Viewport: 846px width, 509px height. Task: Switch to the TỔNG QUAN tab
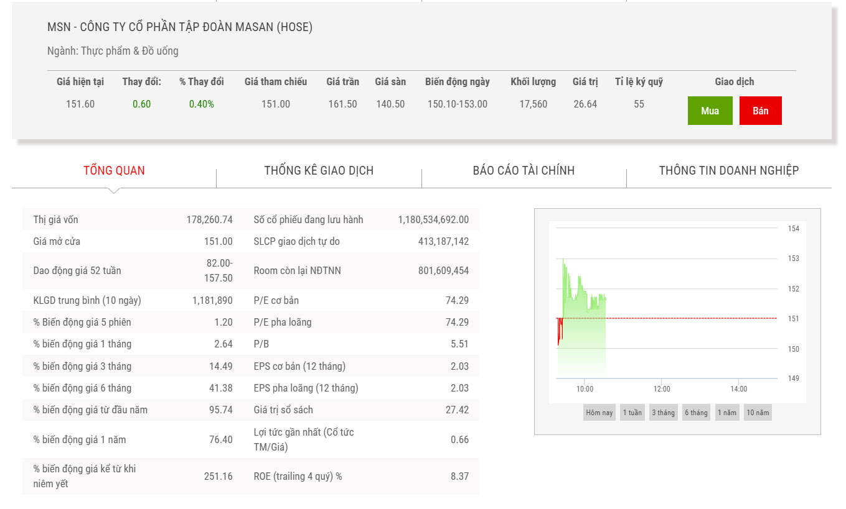pyautogui.click(x=114, y=170)
